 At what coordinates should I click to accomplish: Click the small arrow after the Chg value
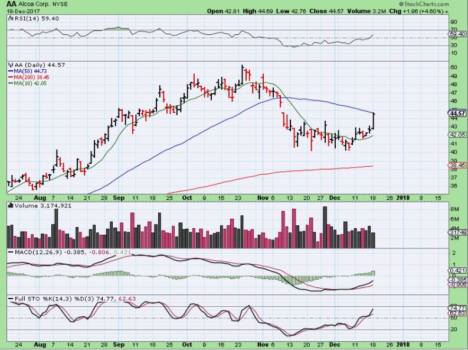click(x=447, y=11)
